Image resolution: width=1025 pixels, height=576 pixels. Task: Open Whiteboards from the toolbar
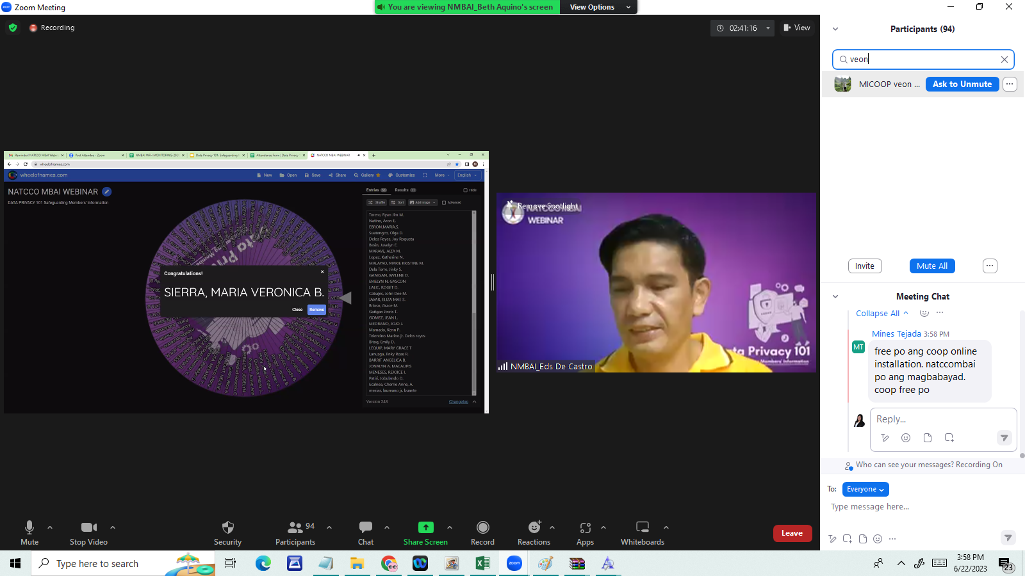pyautogui.click(x=643, y=533)
